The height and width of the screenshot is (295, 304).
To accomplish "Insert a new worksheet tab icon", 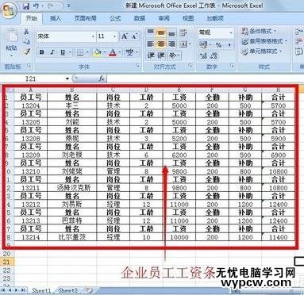I will [89, 290].
